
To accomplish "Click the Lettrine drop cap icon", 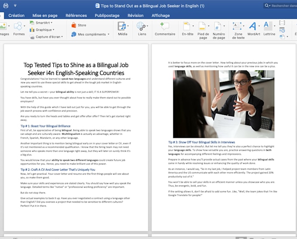I will click(268, 26).
